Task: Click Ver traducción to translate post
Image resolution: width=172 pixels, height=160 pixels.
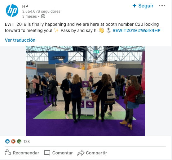Action: (20, 40)
